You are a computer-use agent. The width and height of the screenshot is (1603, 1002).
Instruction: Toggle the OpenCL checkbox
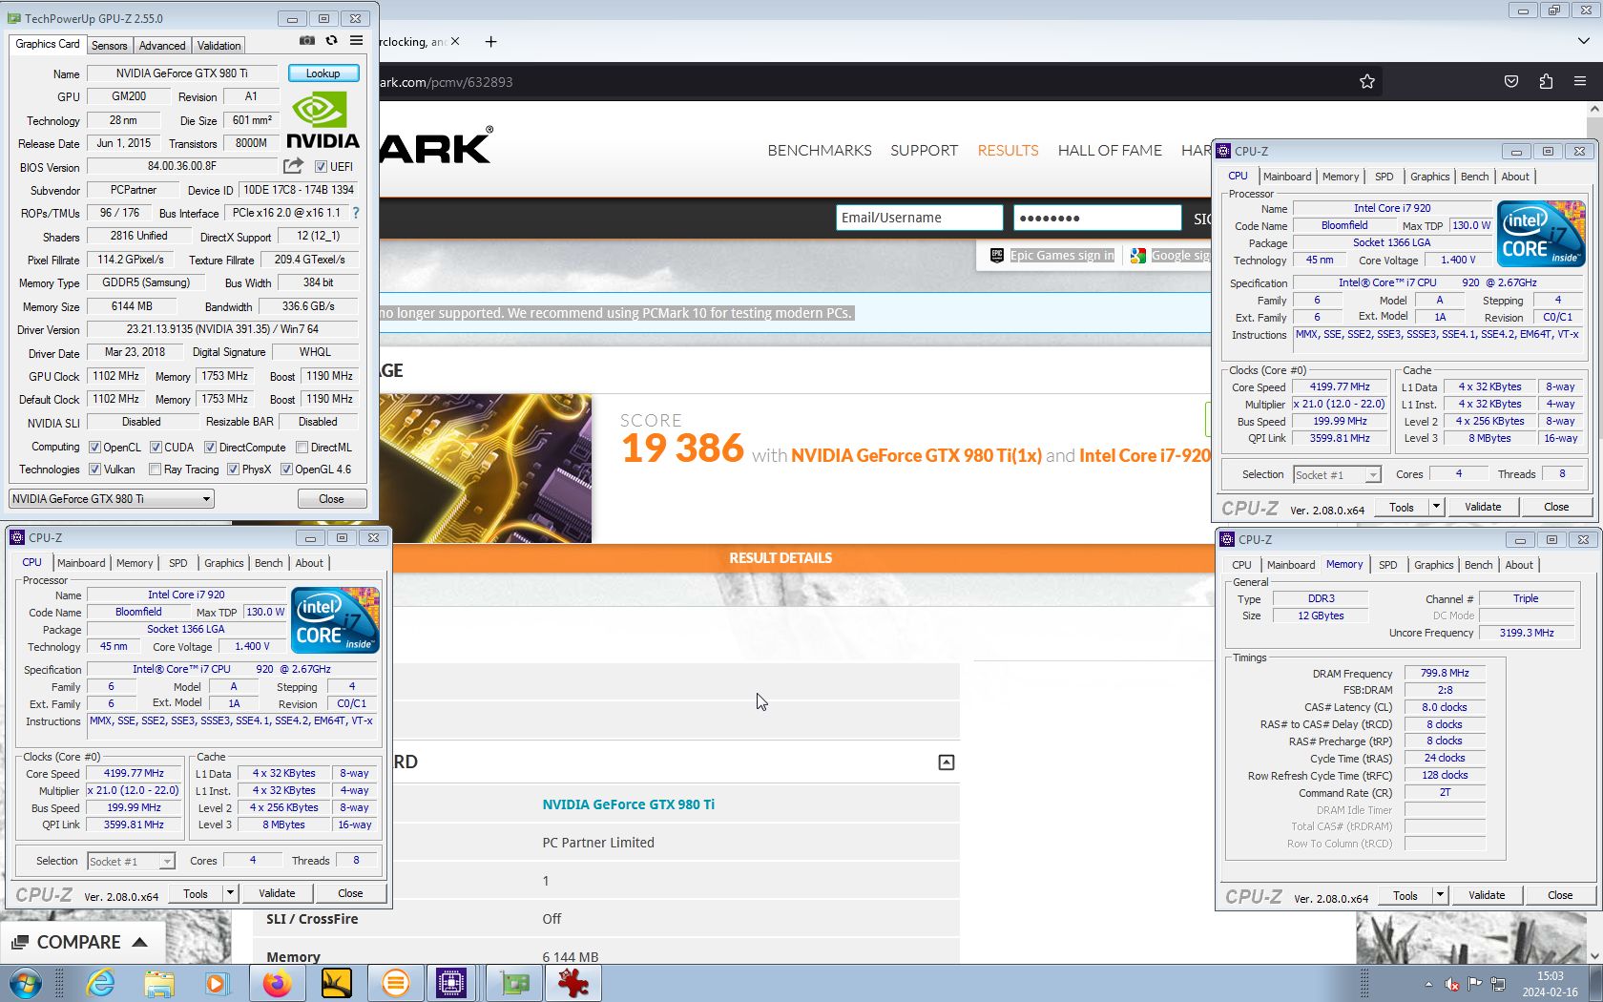pos(94,447)
